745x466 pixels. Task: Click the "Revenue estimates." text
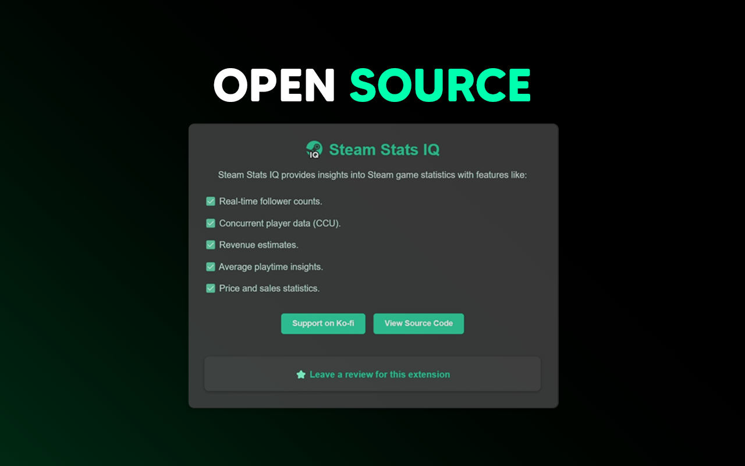(258, 245)
